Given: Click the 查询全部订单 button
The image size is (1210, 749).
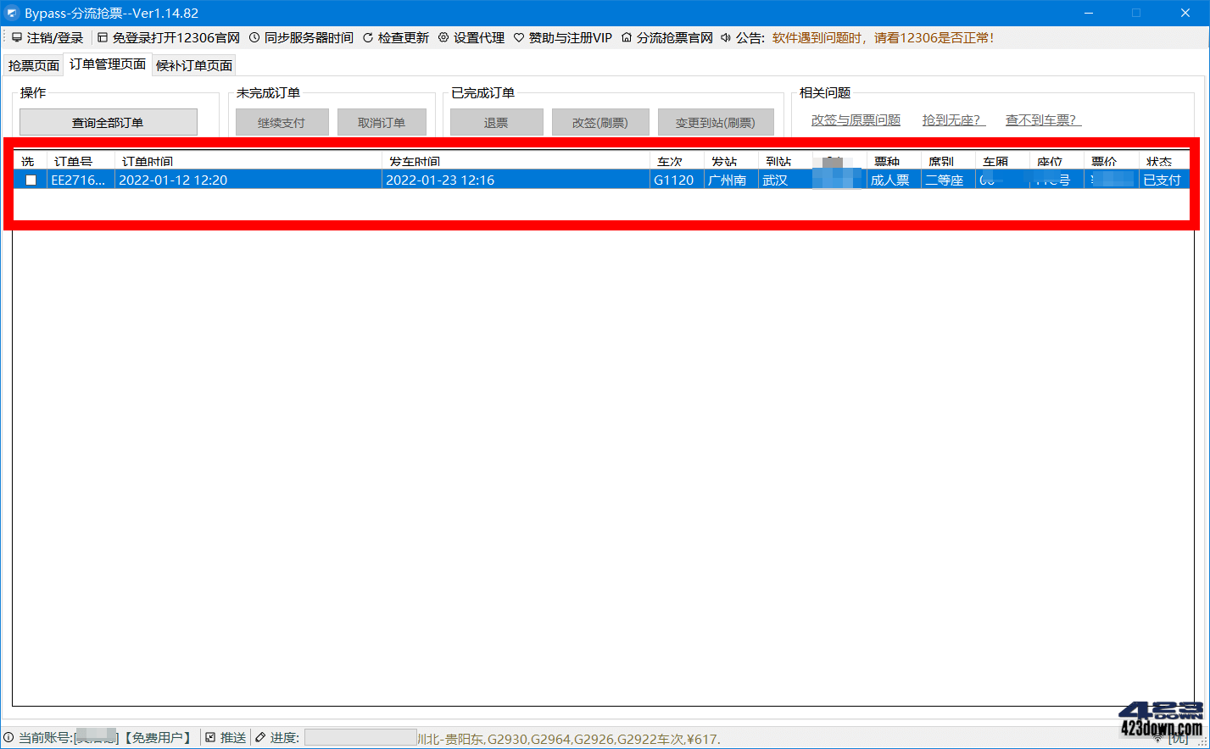Looking at the screenshot, I should tap(108, 121).
